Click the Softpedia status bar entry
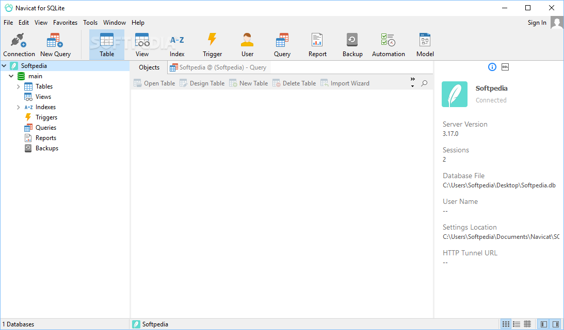 click(x=150, y=324)
